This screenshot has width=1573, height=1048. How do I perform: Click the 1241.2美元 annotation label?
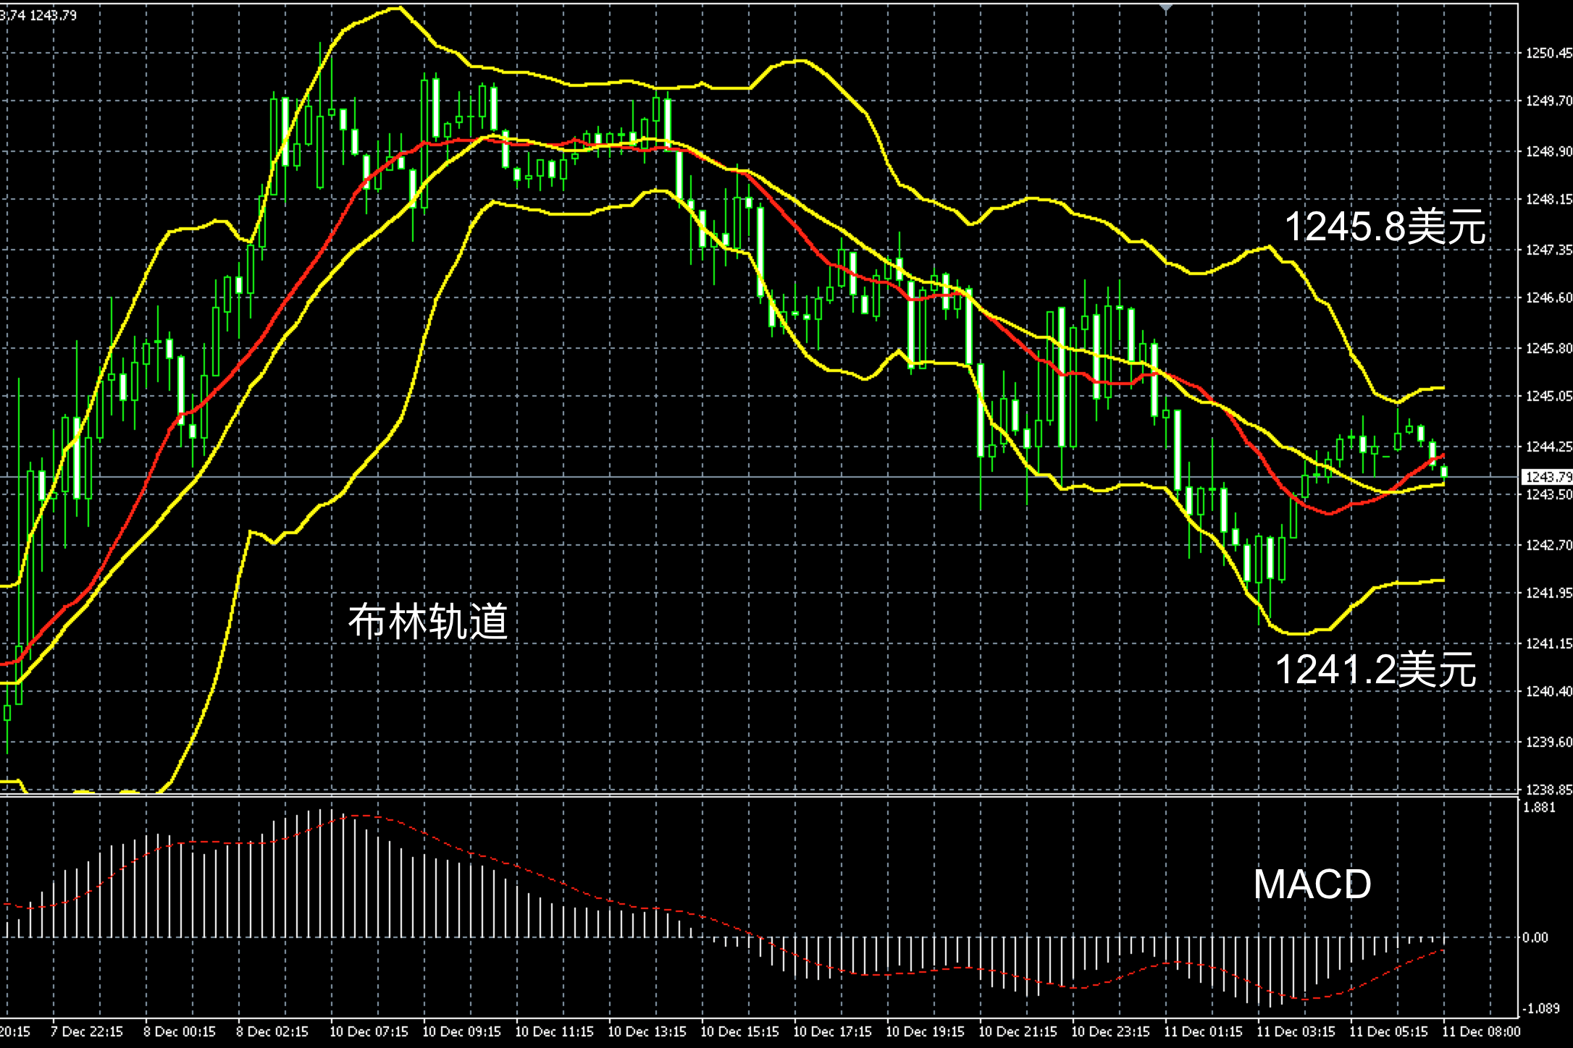click(x=1375, y=669)
